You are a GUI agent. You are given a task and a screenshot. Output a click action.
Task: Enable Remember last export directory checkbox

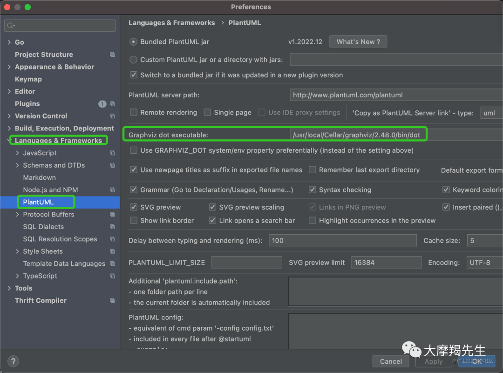coord(312,170)
